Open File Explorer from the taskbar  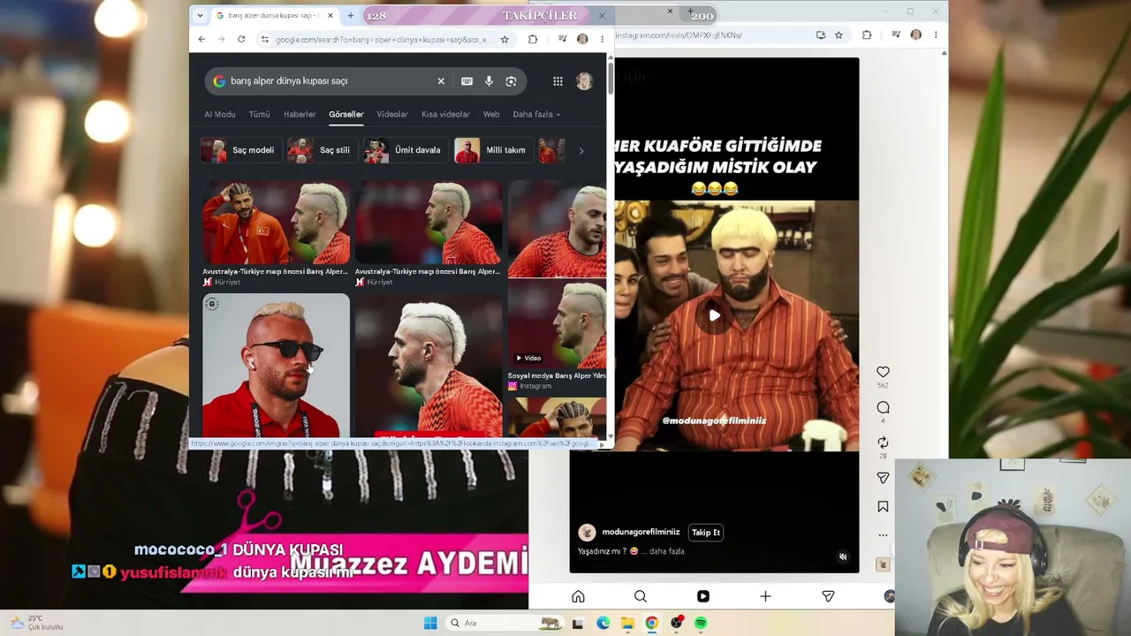(x=627, y=623)
